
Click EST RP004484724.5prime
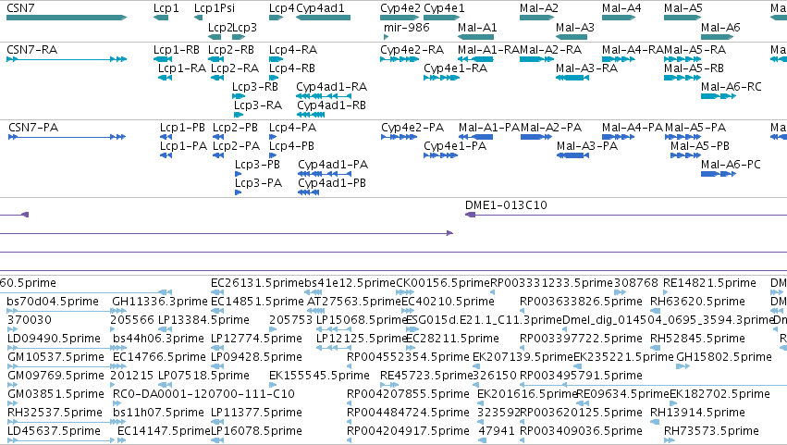(408, 413)
